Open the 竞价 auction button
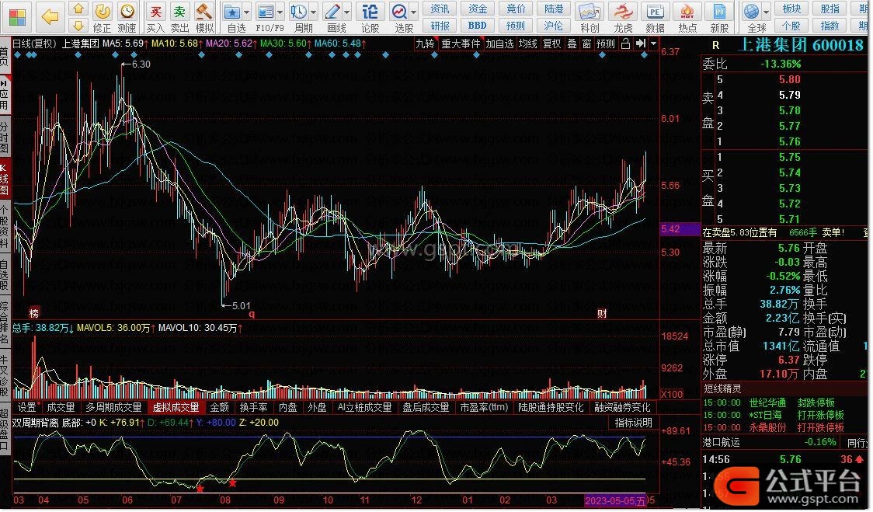Viewport: 873px width, 512px height. click(x=516, y=9)
